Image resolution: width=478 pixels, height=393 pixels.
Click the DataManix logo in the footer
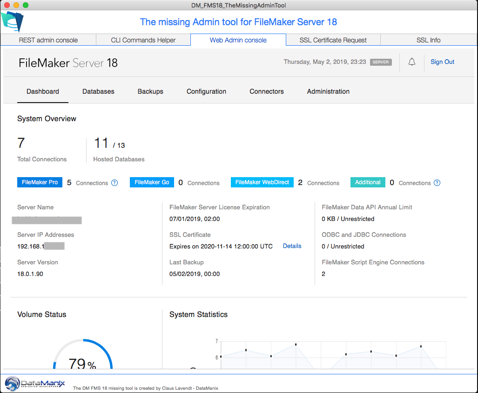pyautogui.click(x=35, y=383)
